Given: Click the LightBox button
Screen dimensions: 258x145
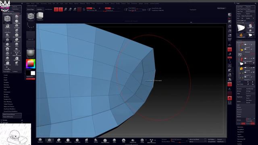Looking at the screenshot, I should click(x=40, y=9).
